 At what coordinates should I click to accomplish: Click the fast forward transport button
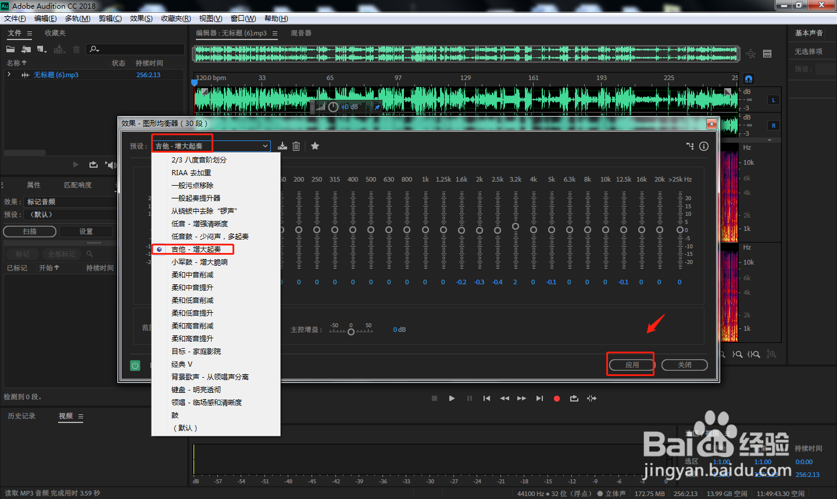point(521,399)
